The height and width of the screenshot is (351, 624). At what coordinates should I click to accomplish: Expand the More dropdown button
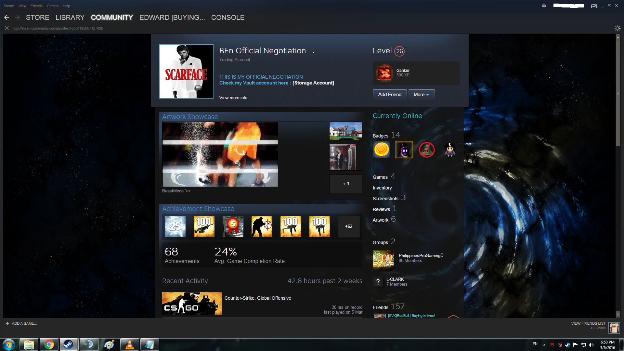421,95
